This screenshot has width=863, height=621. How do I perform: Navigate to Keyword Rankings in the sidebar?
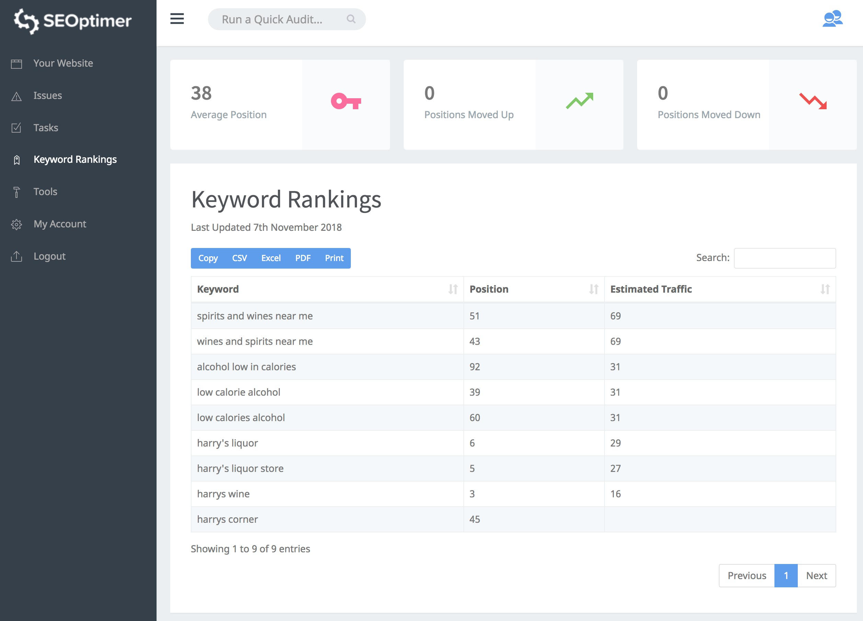(x=74, y=159)
